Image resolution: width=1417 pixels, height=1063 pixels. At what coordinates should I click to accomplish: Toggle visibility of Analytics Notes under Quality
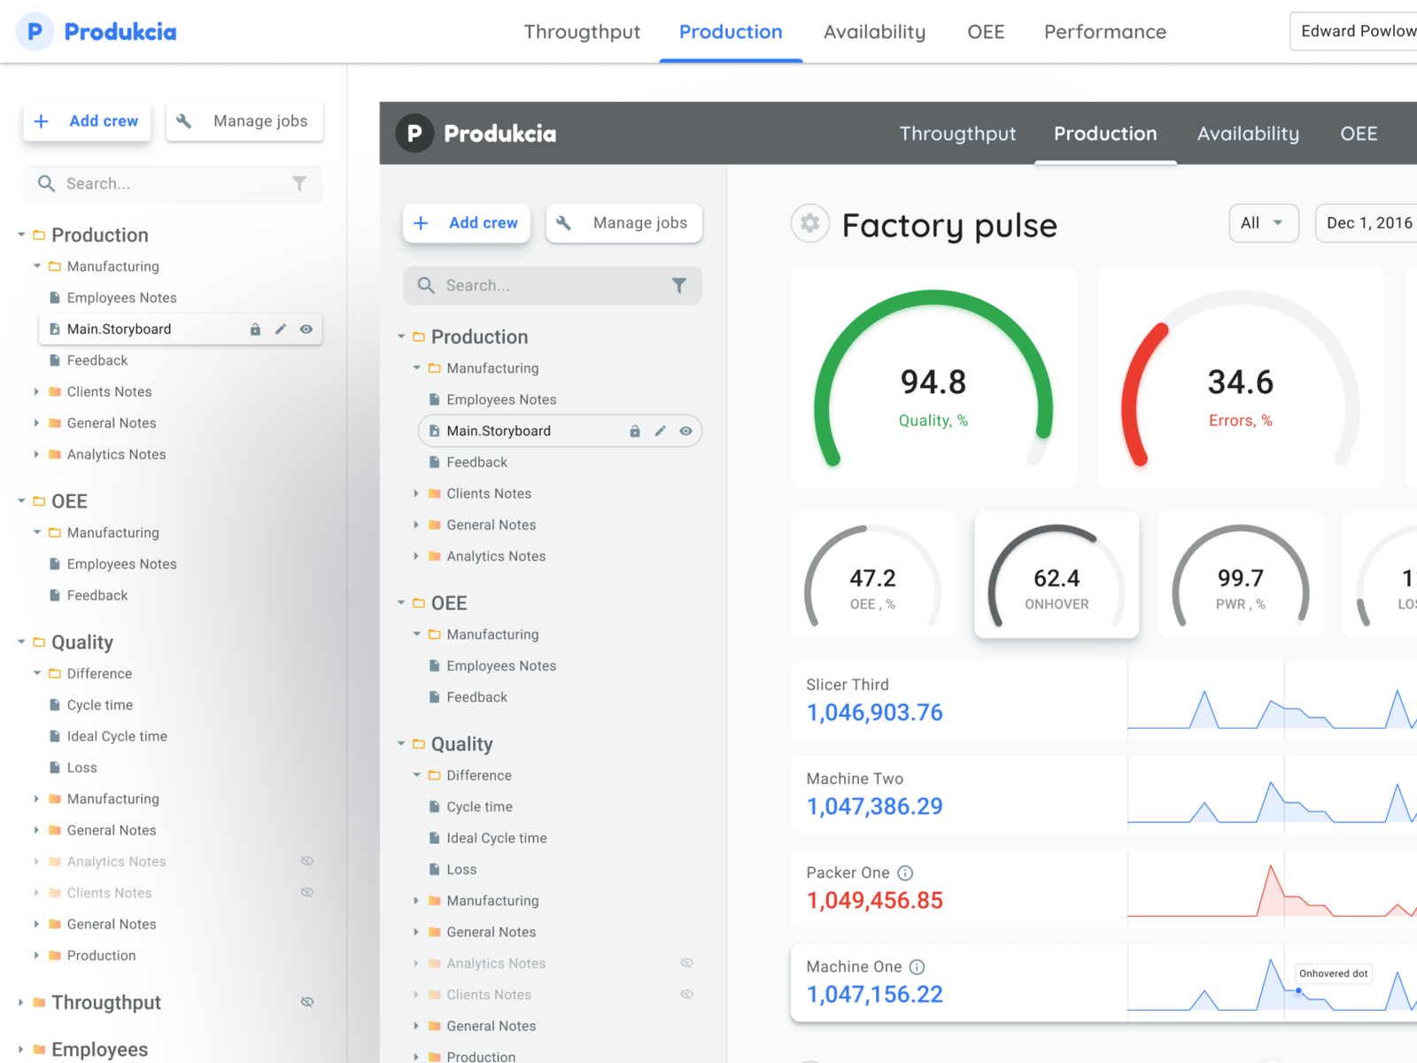pos(307,860)
